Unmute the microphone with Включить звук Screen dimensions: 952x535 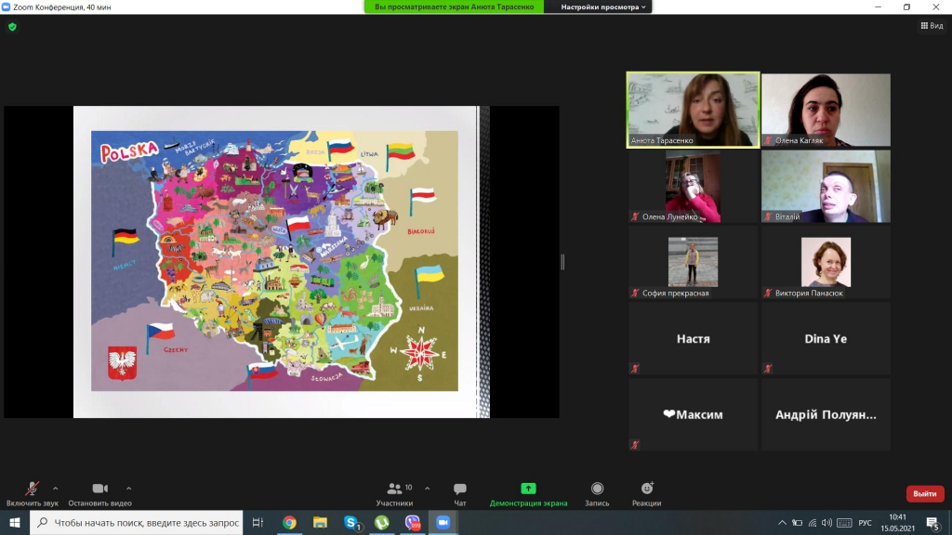(x=33, y=494)
